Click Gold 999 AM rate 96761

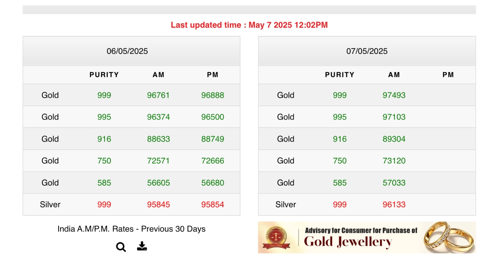[158, 95]
